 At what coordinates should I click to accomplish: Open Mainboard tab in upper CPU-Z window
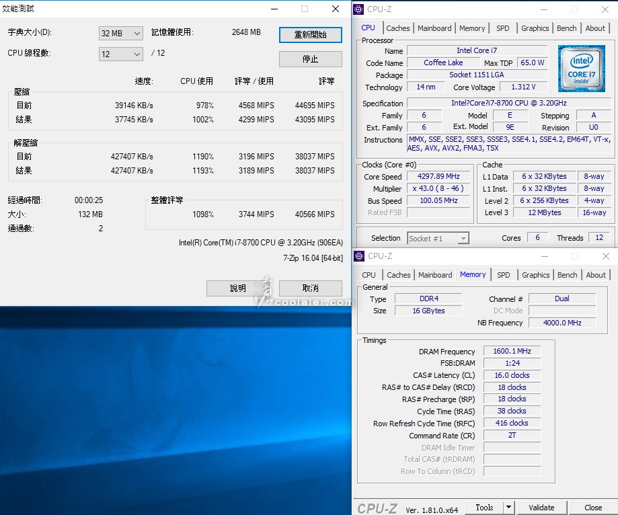[x=434, y=28]
